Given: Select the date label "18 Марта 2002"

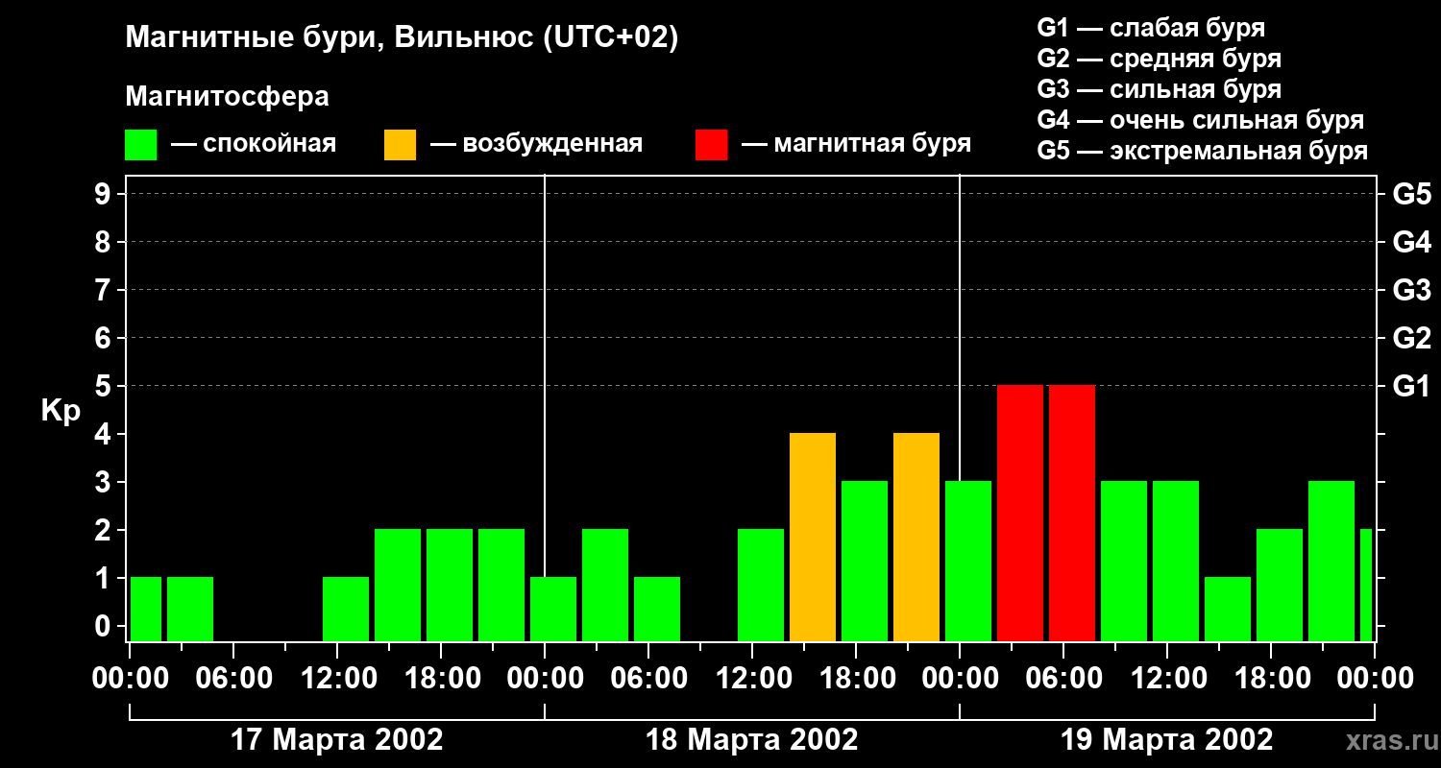Looking at the screenshot, I should [x=752, y=739].
